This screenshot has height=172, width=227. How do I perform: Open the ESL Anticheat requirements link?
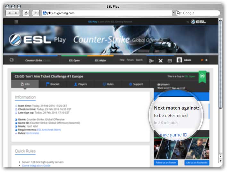(x=49, y=130)
